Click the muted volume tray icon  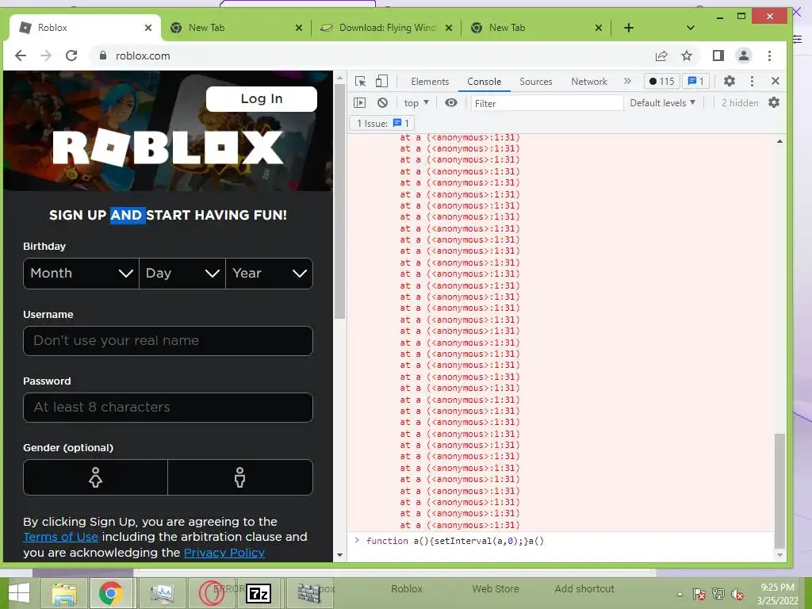pyautogui.click(x=737, y=594)
